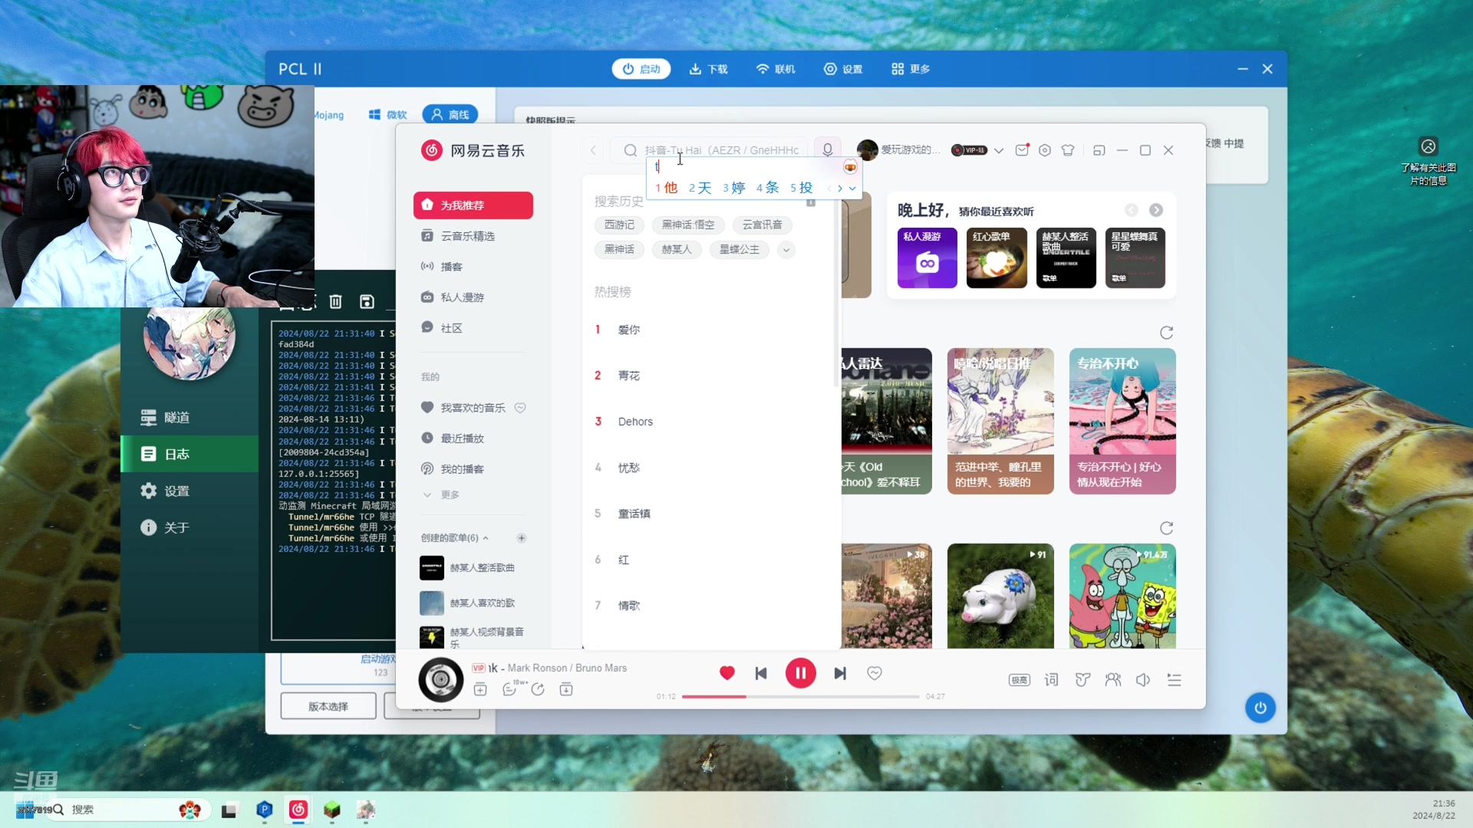Open the sound effects icon in player
The width and height of the screenshot is (1473, 828).
click(1083, 680)
